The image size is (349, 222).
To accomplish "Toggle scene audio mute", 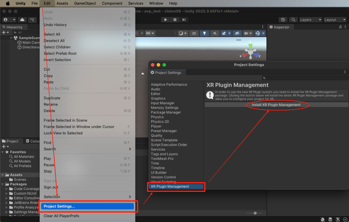I will pos(215,33).
